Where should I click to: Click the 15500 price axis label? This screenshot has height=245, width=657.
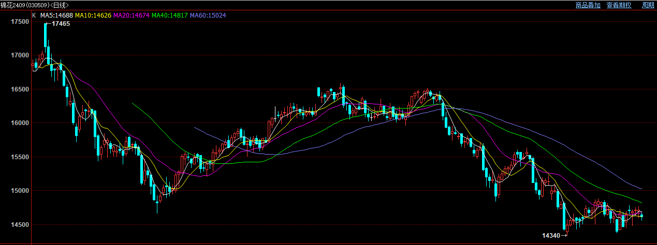tap(20, 157)
